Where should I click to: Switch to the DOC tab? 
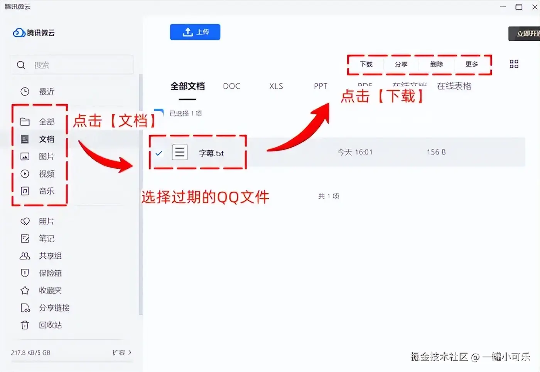coord(231,86)
